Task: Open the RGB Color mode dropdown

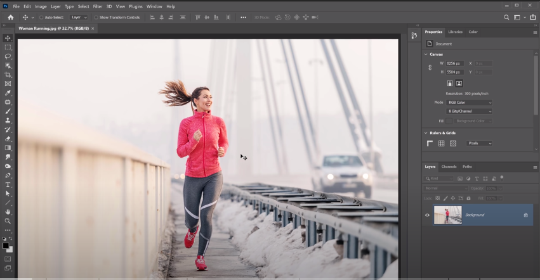Action: click(x=470, y=102)
